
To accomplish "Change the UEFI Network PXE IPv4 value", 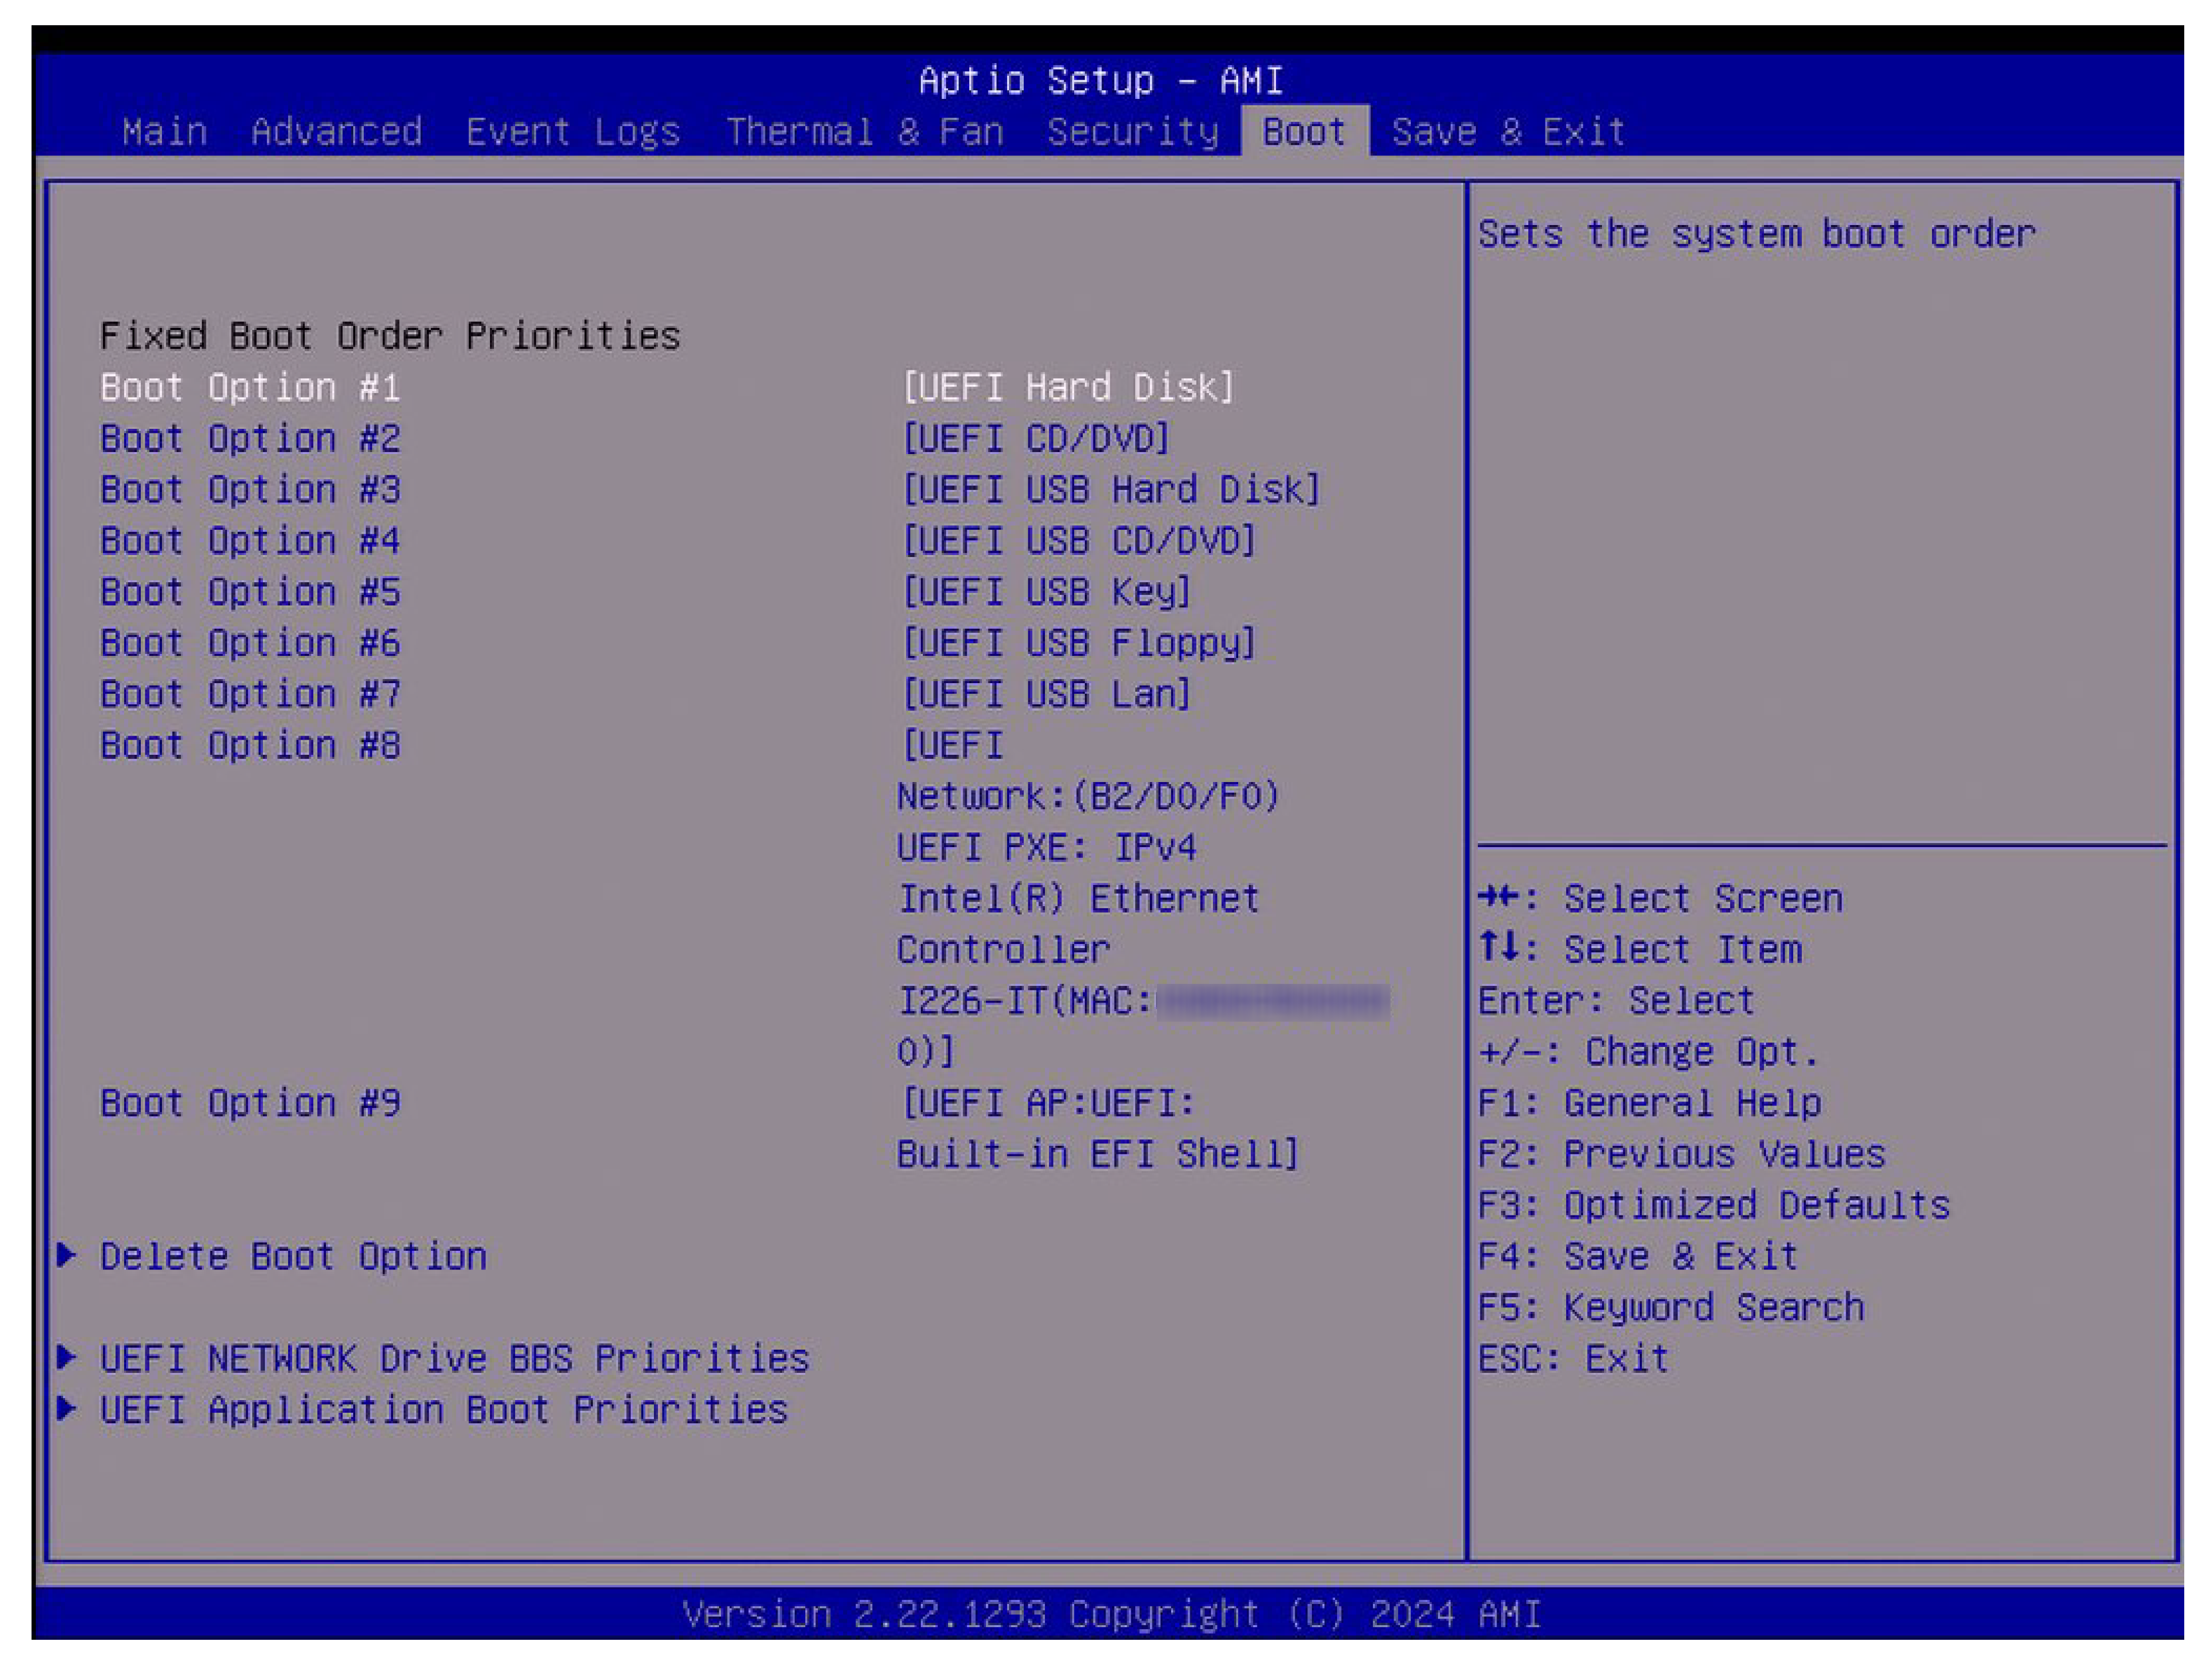I will pos(1143,898).
